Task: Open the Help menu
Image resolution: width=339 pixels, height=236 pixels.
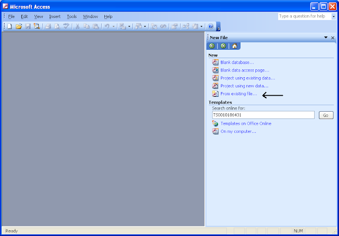Action: coord(108,16)
